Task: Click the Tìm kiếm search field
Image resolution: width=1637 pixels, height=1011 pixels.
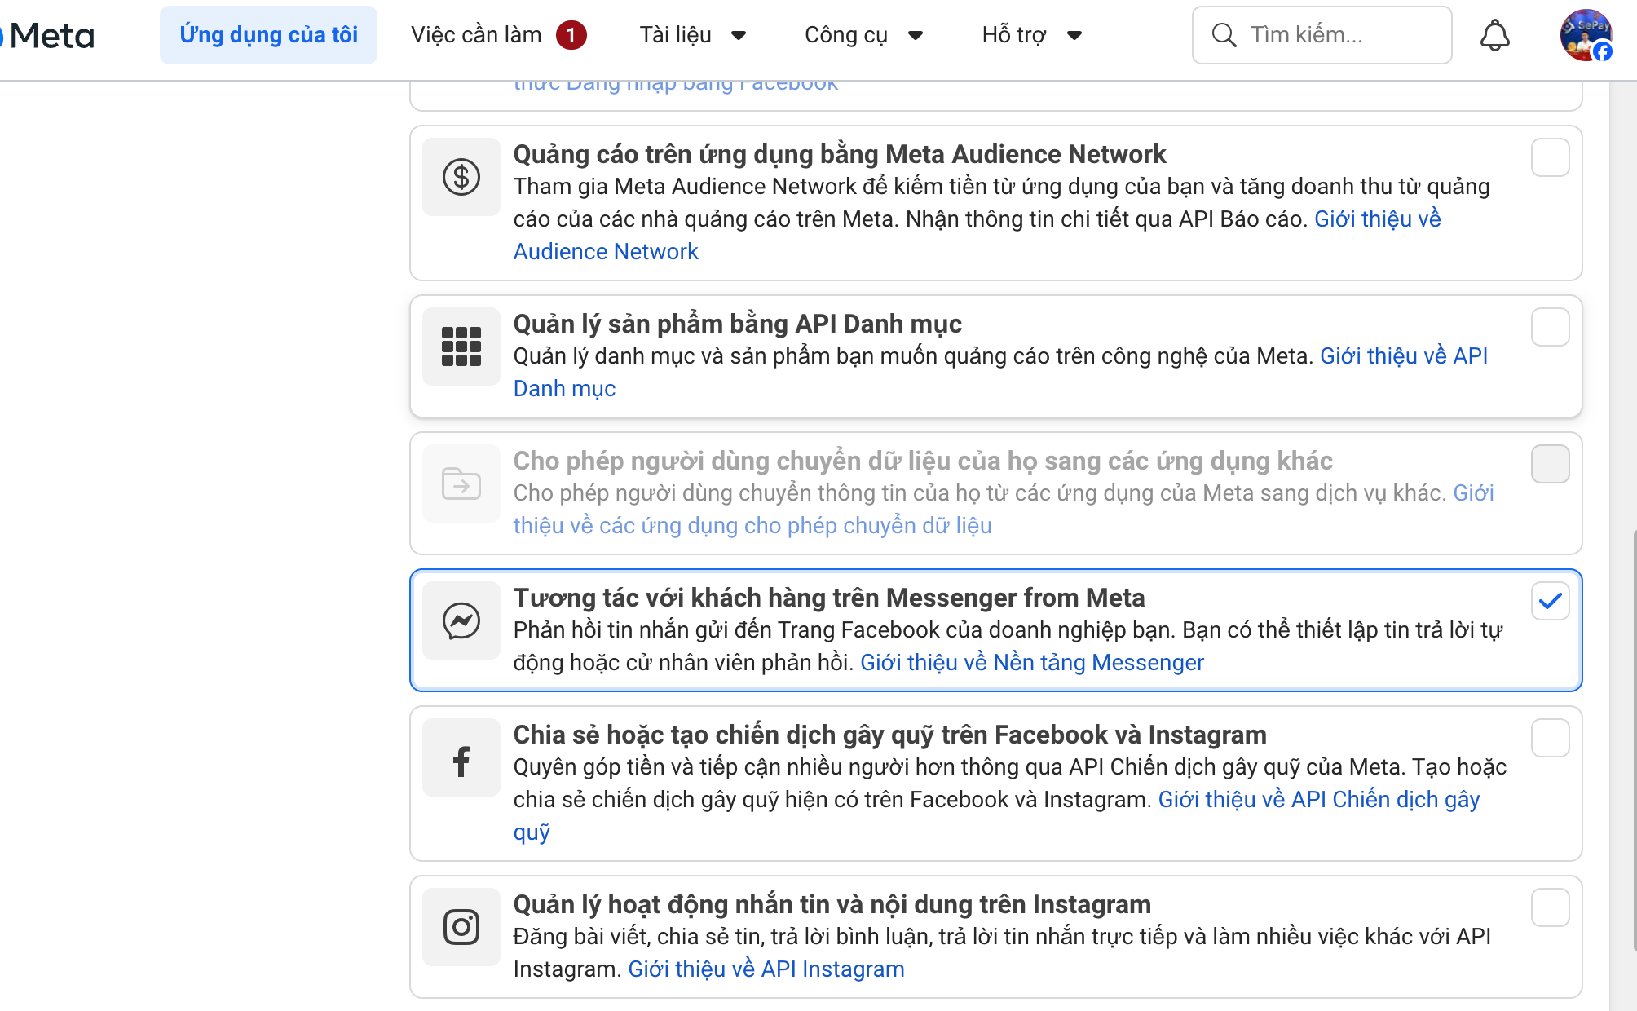Action: pos(1321,34)
